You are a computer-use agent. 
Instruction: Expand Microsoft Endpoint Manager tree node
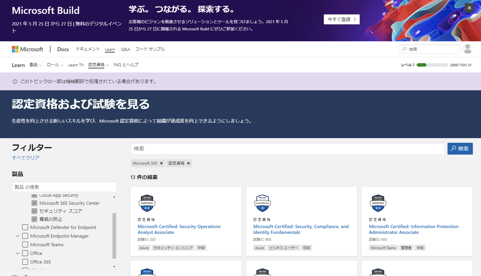(x=18, y=236)
